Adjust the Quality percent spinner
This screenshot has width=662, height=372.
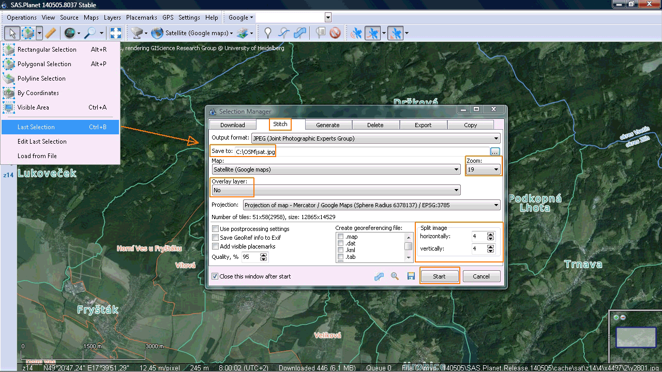click(x=264, y=257)
